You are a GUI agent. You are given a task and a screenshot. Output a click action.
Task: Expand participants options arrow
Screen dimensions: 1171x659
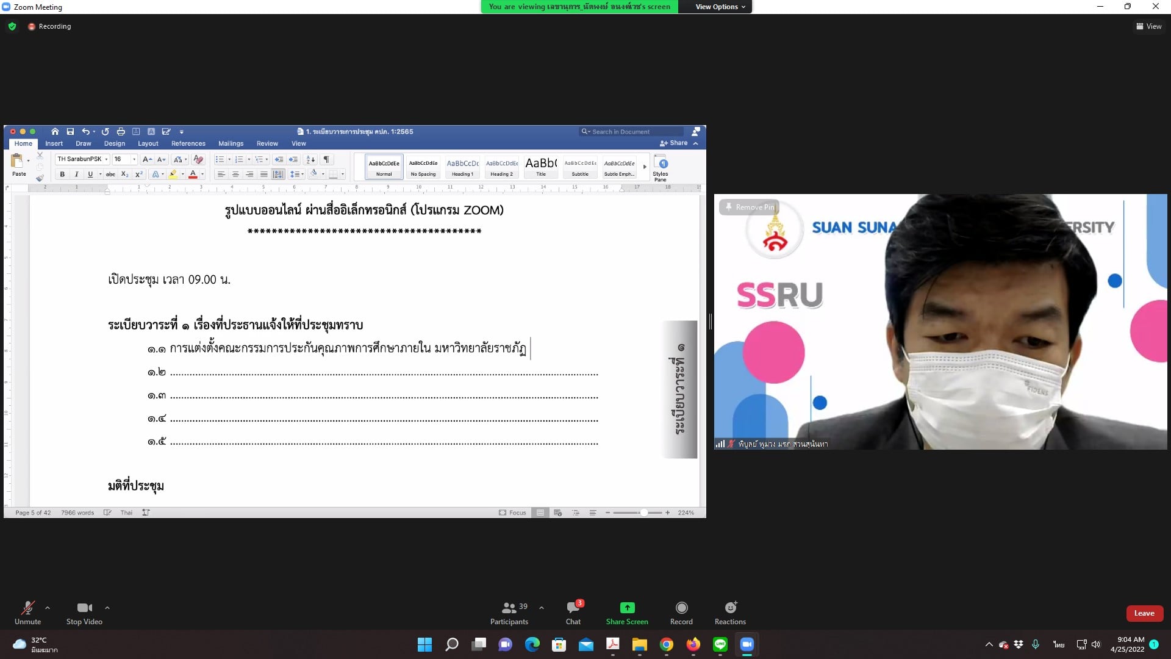[x=542, y=608]
